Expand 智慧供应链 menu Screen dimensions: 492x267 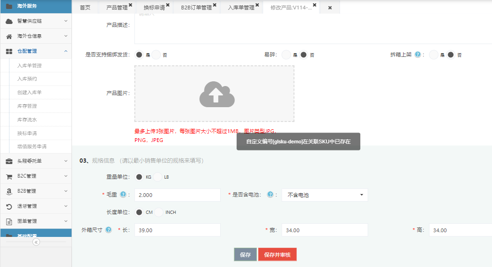tap(66, 21)
